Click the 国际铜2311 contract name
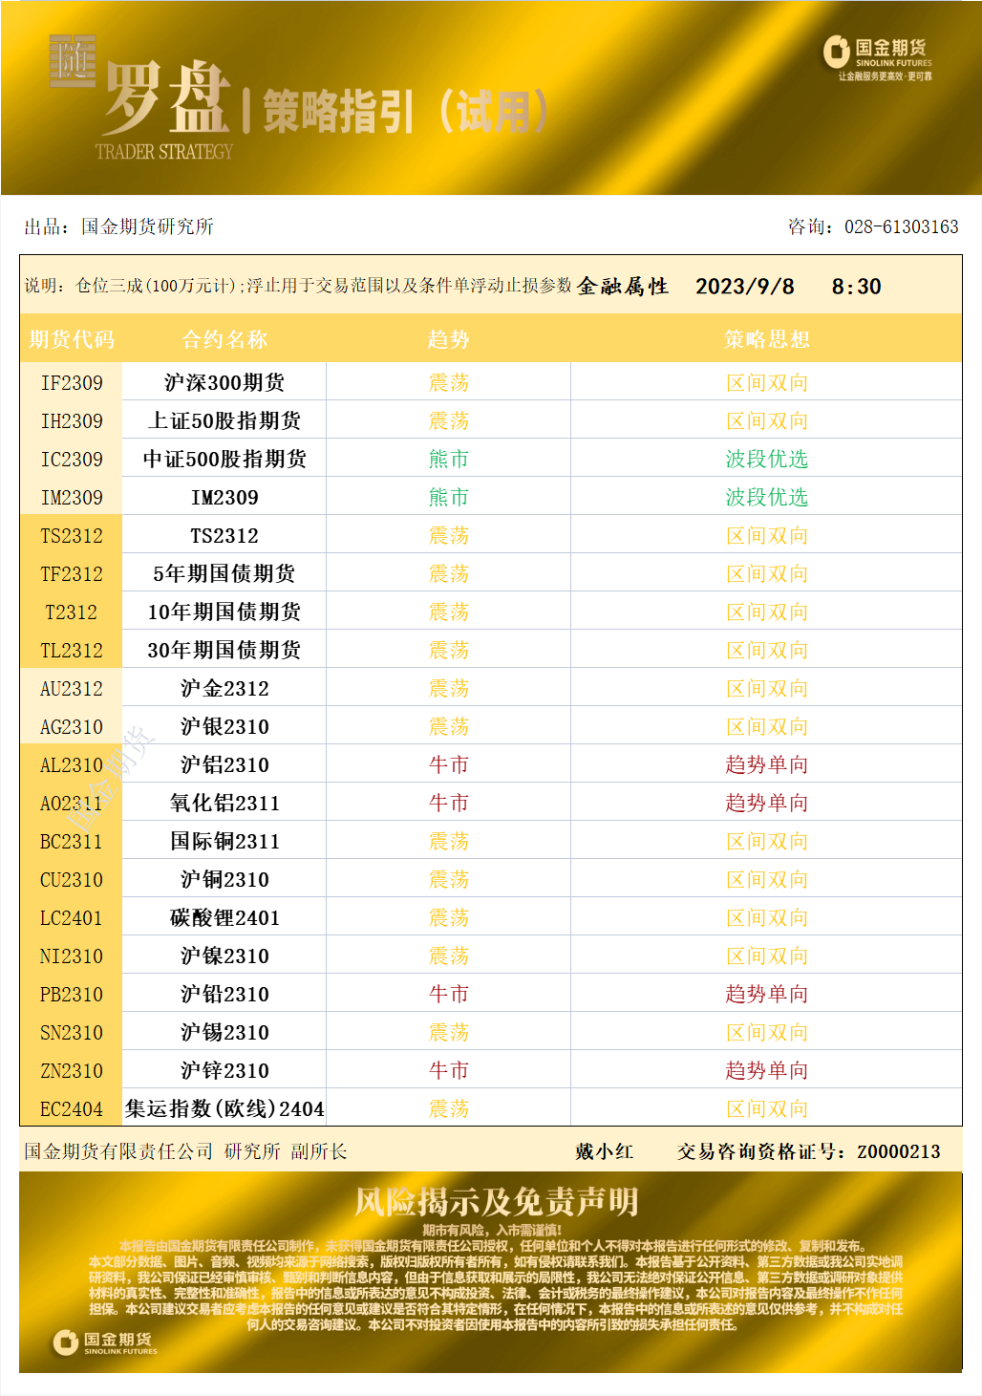Viewport: 982px width, 1396px height. click(x=224, y=841)
